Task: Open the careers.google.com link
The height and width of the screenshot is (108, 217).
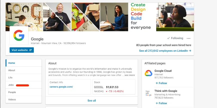Action: [x=61, y=87]
